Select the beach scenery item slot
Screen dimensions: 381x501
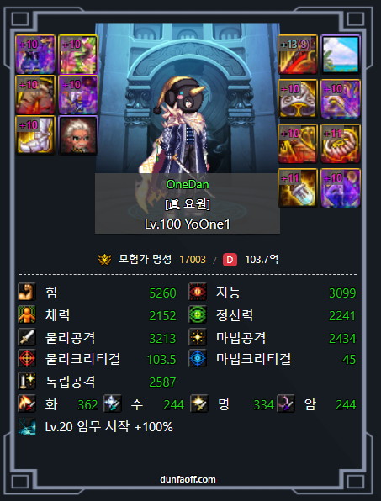click(x=341, y=55)
